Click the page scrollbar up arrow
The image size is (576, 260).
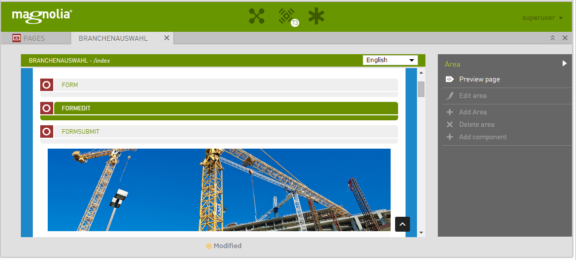coord(421,73)
